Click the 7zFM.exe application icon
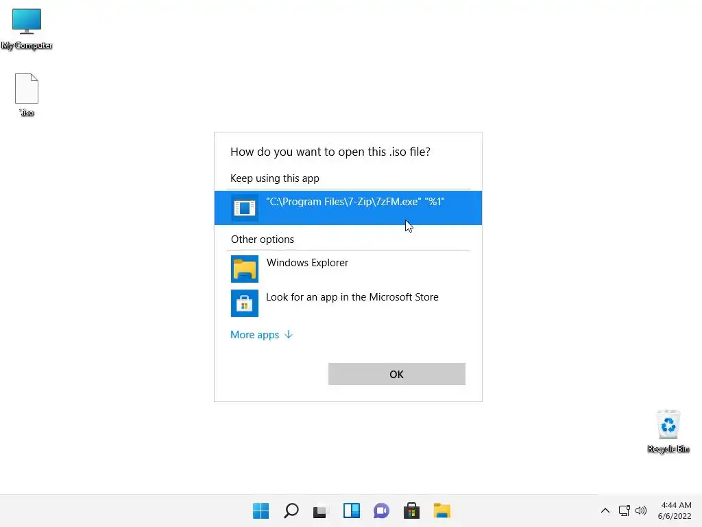Image resolution: width=702 pixels, height=527 pixels. (x=245, y=208)
